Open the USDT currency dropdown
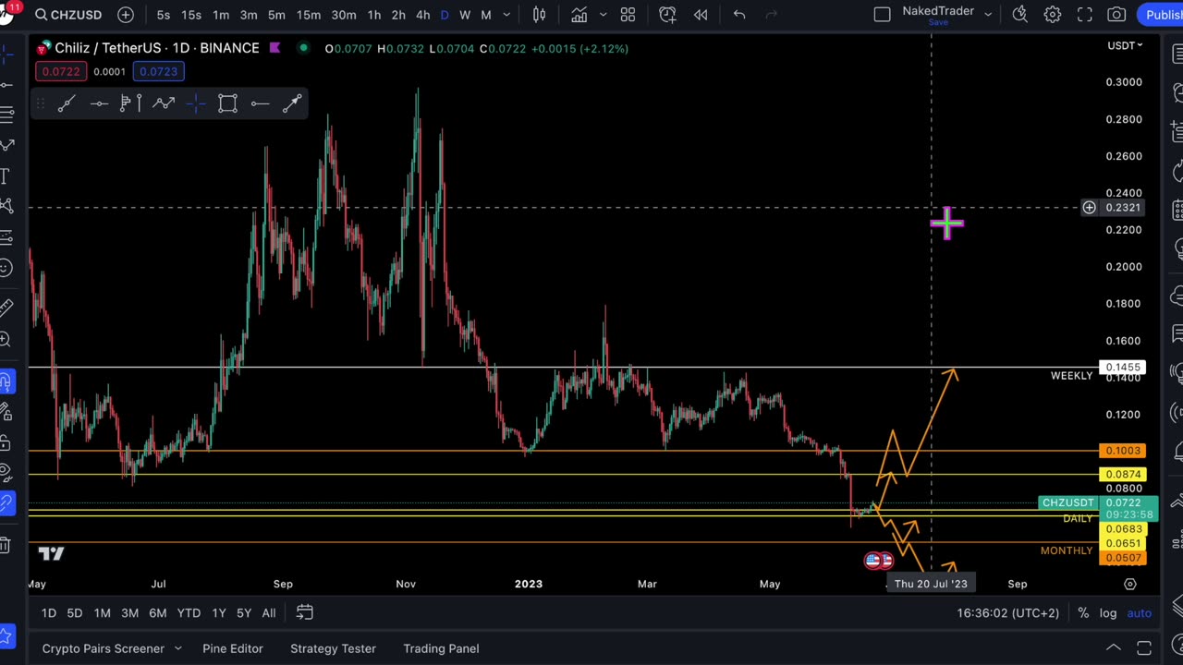The image size is (1183, 665). [x=1125, y=45]
